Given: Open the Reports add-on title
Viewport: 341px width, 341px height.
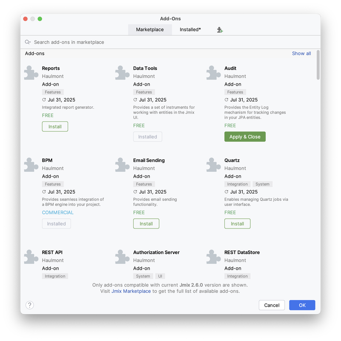Looking at the screenshot, I should (x=51, y=68).
